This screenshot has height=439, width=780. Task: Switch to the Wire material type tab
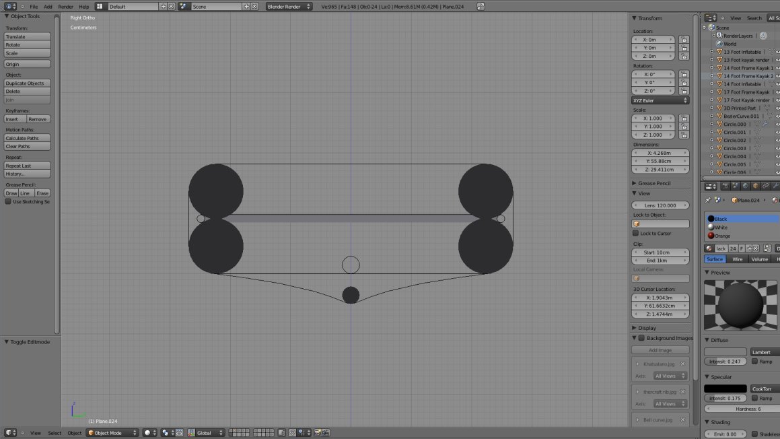point(738,259)
